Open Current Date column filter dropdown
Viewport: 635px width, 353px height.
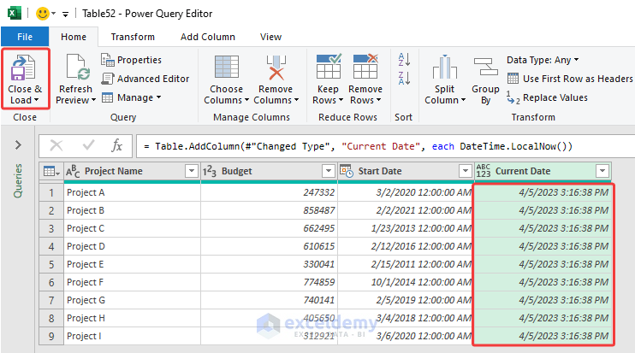(x=602, y=171)
